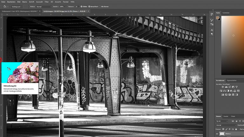The image size is (244, 137).
Task: Toggle the Glätten checkbox
Action: (82, 6)
